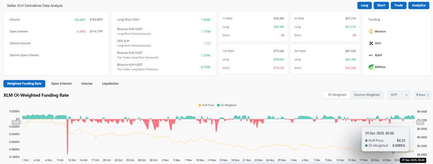
Task: Click the 24h Rekt total $81.52K
Action: (351, 51)
